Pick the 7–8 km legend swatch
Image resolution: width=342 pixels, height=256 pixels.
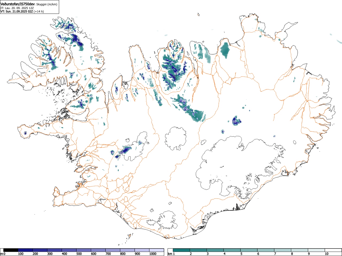[x=283, y=250]
